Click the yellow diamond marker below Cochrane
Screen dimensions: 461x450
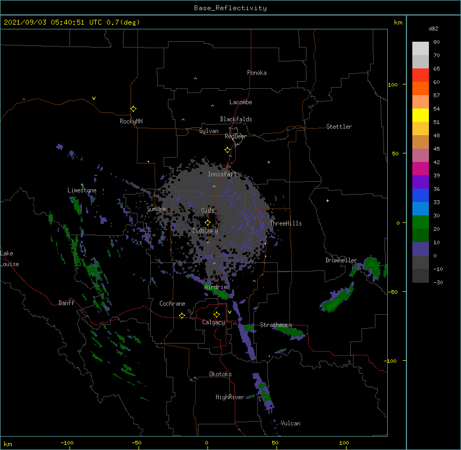[182, 315]
